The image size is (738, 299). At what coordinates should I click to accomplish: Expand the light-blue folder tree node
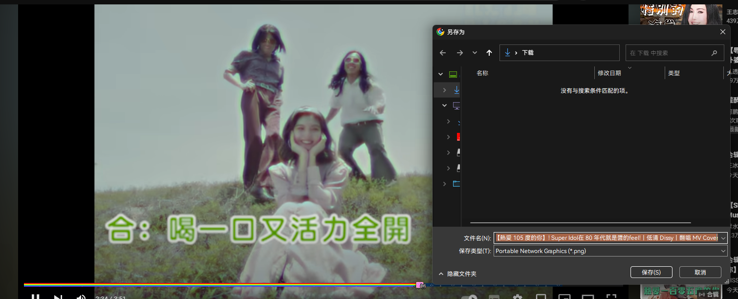[x=444, y=184]
